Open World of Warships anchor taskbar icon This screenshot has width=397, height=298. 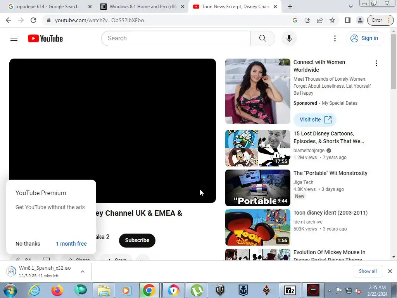(243, 290)
